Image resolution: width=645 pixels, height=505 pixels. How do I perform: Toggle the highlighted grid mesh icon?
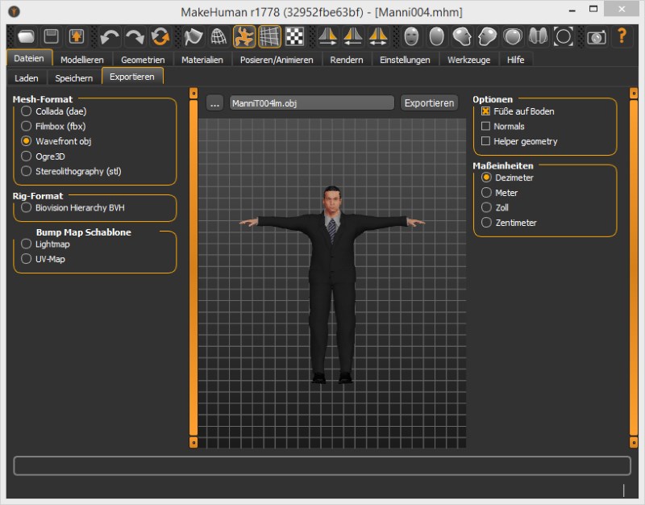tap(270, 36)
